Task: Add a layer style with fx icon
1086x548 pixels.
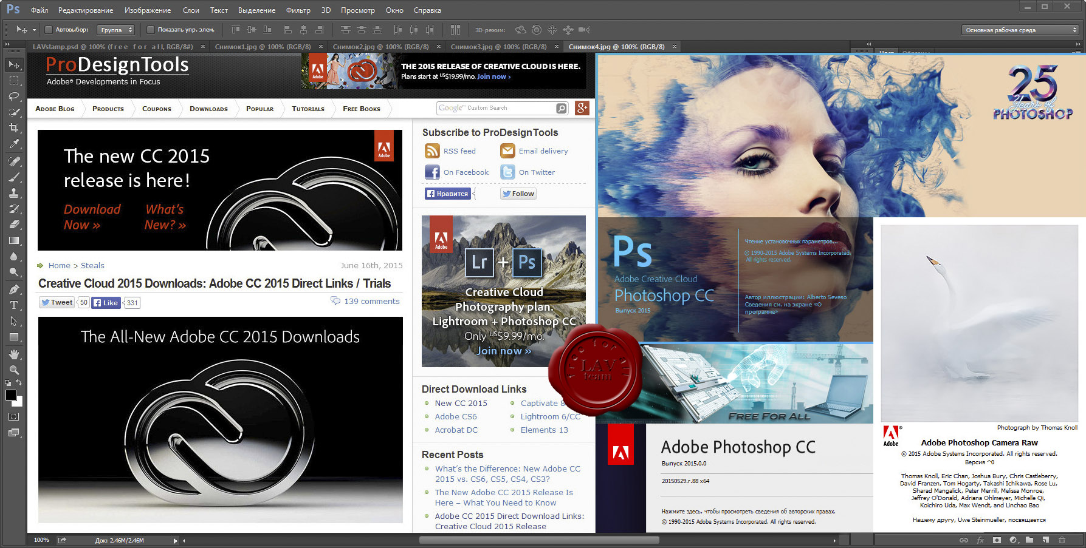Action: (980, 540)
